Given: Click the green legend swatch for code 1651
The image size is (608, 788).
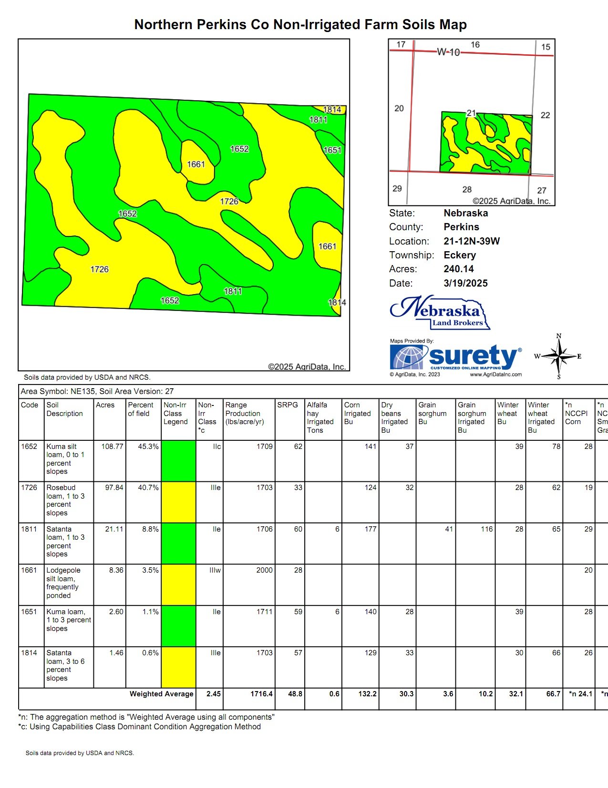Looking at the screenshot, I should click(178, 626).
